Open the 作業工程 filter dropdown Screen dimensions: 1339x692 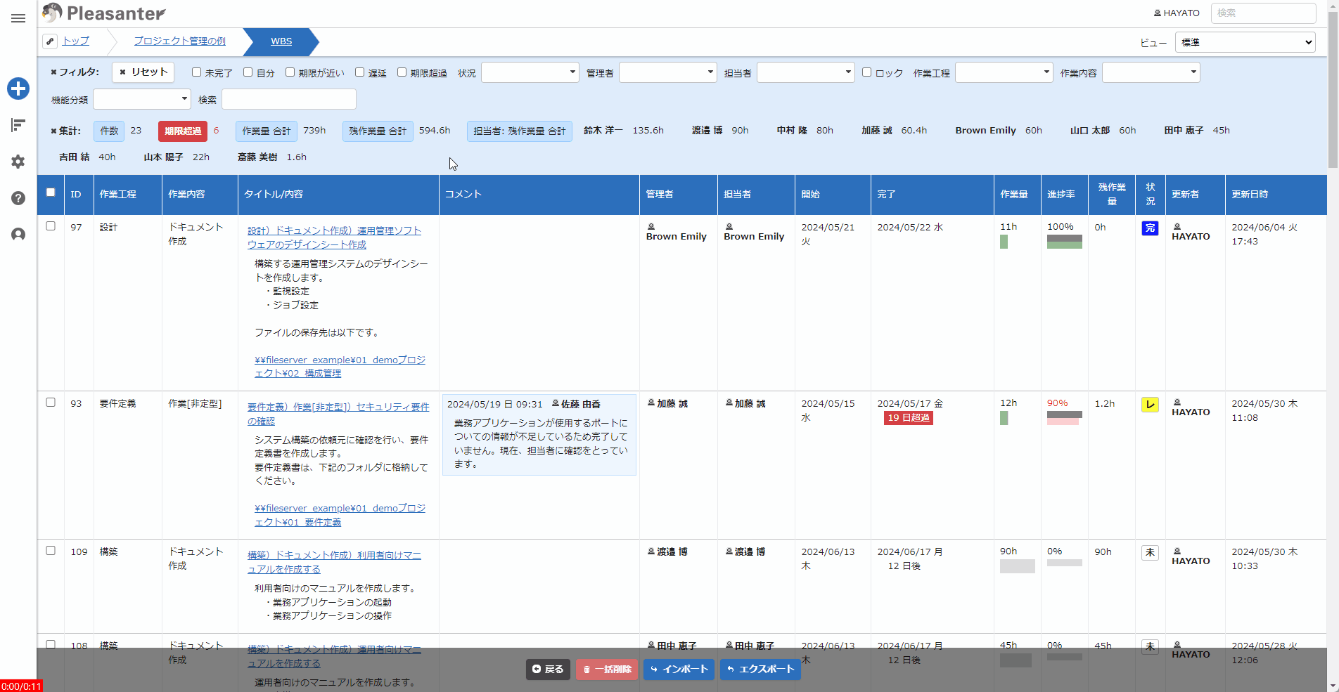click(1004, 72)
